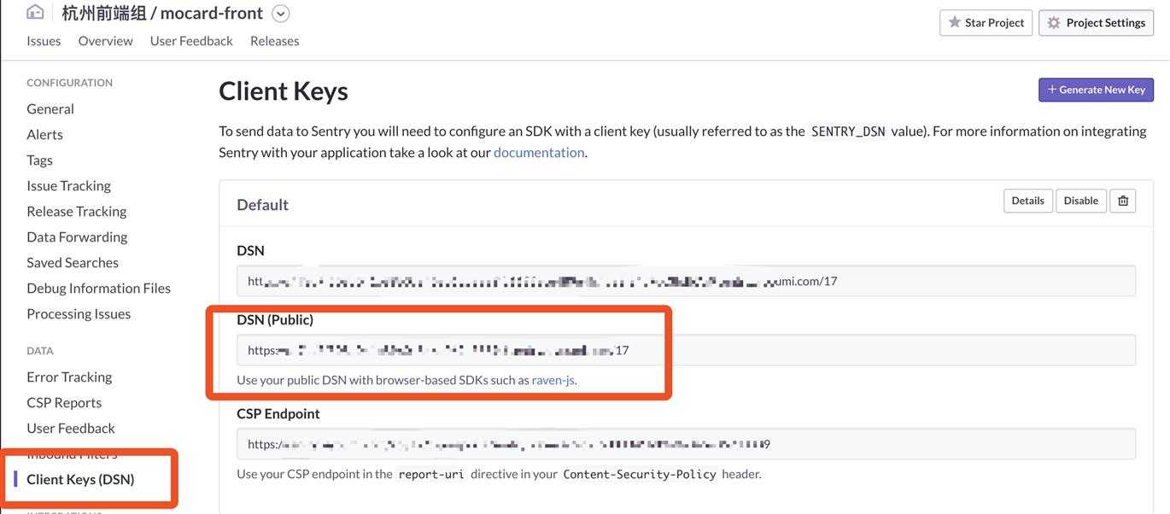Open Debug Information Files settings
Viewport: 1170px width, 514px height.
click(98, 288)
